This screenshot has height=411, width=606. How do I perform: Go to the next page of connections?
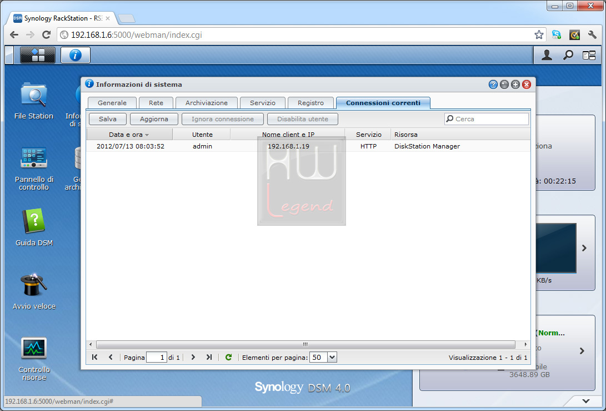pyautogui.click(x=193, y=357)
